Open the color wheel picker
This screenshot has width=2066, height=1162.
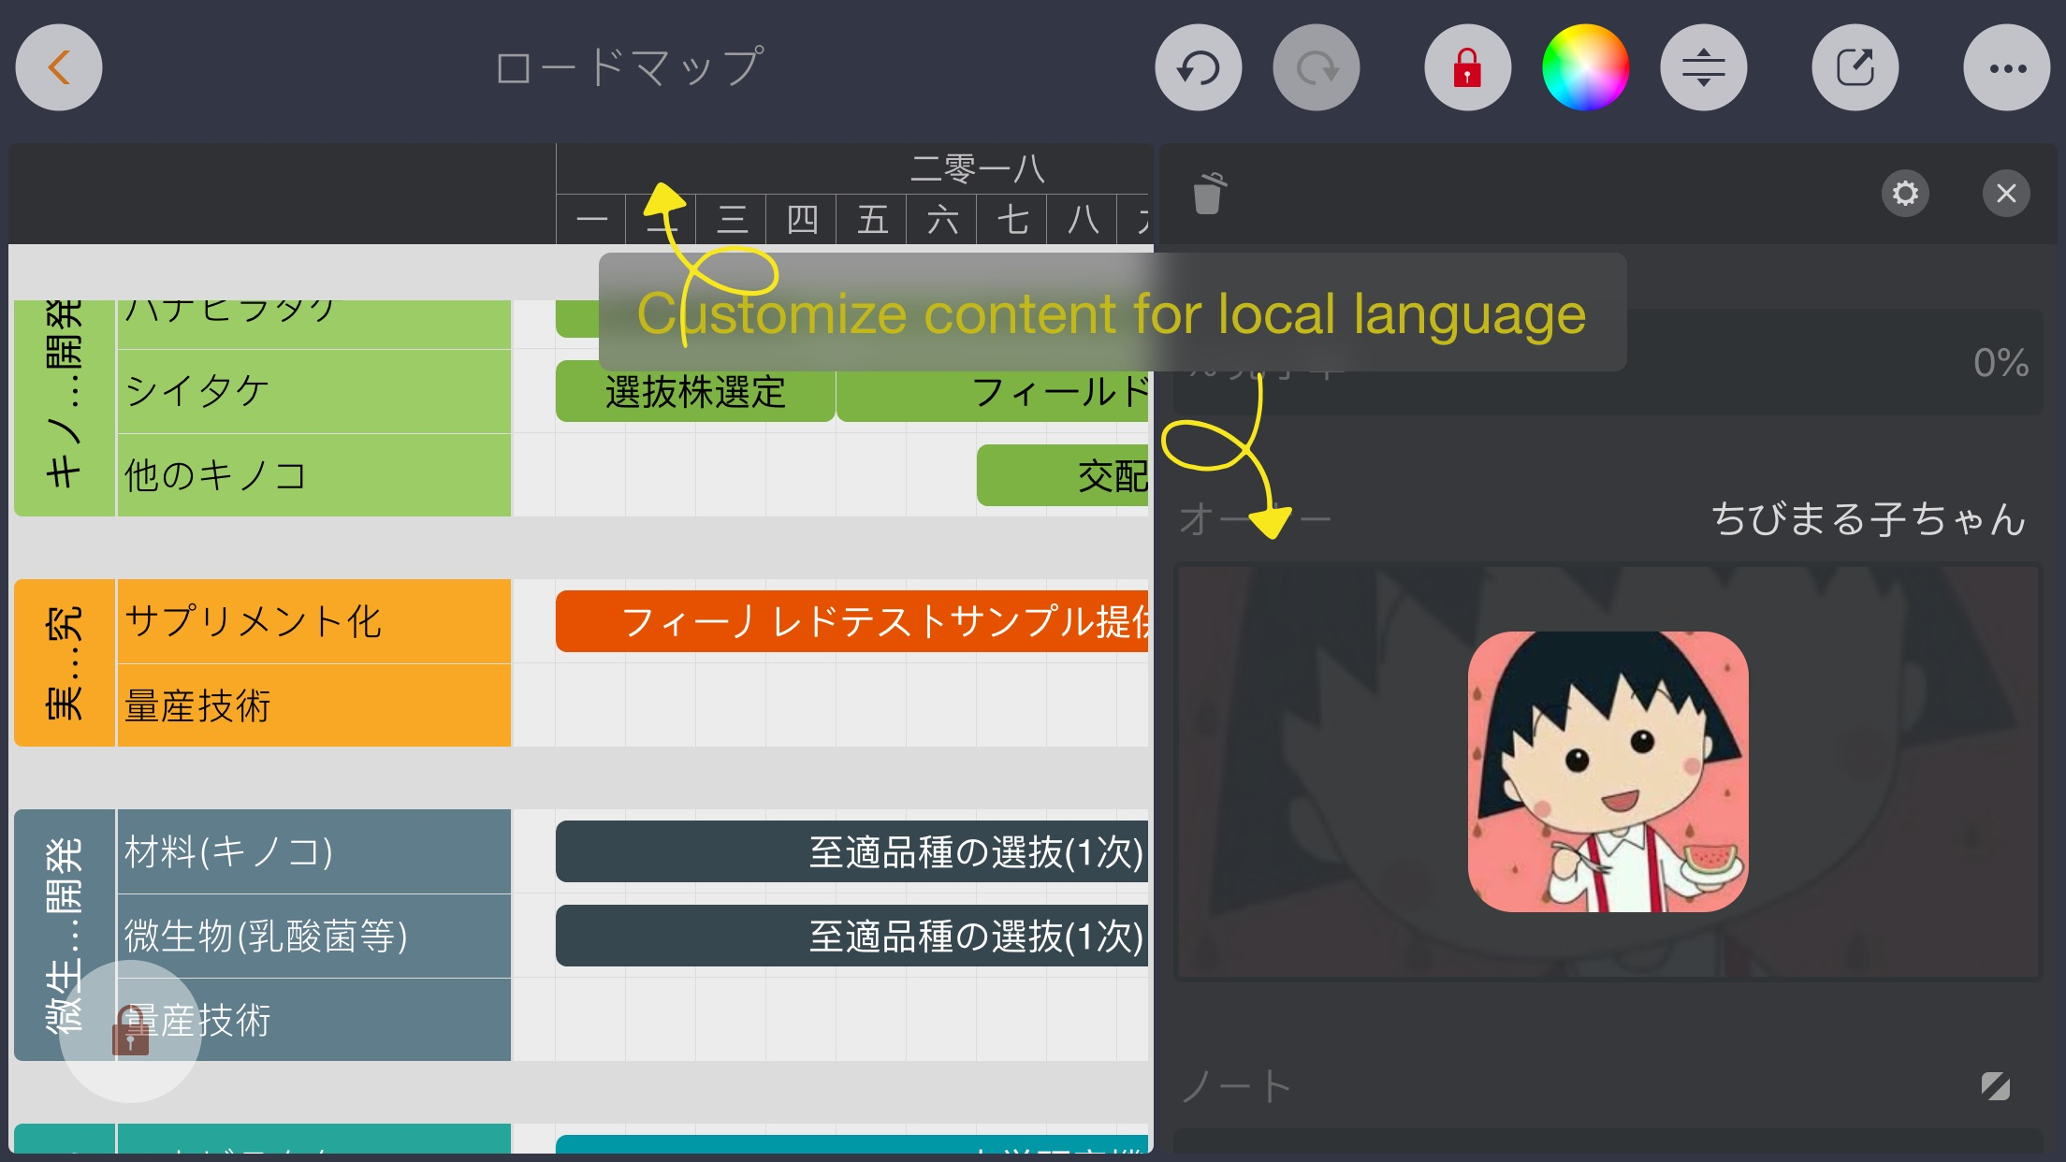point(1585,67)
